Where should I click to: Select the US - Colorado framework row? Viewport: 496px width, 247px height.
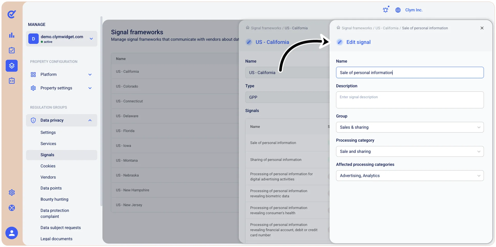tap(175, 86)
